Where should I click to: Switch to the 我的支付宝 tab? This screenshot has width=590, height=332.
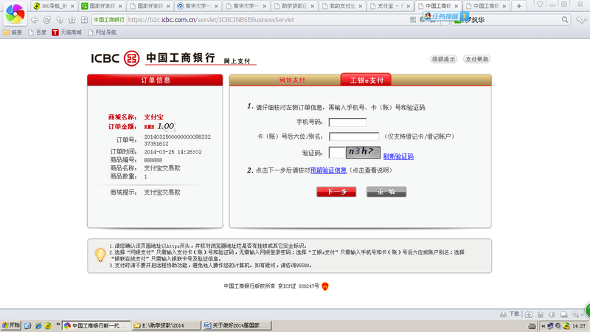[x=341, y=6]
